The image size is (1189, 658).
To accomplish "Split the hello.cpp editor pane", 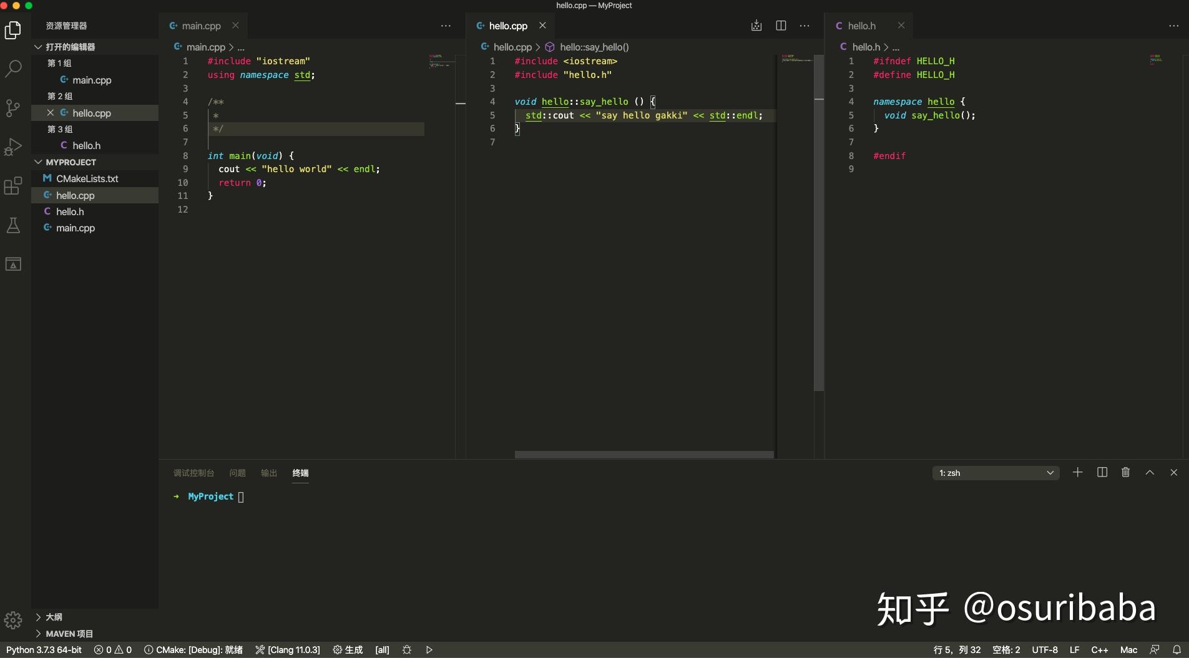I will pos(781,26).
